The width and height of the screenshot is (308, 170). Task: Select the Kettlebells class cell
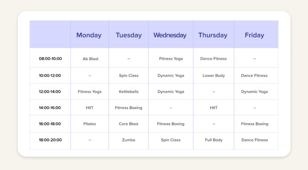(128, 92)
